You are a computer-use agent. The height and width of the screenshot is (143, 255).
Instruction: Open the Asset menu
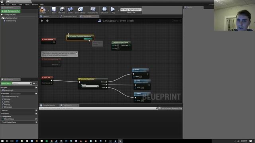click(x=14, y=4)
